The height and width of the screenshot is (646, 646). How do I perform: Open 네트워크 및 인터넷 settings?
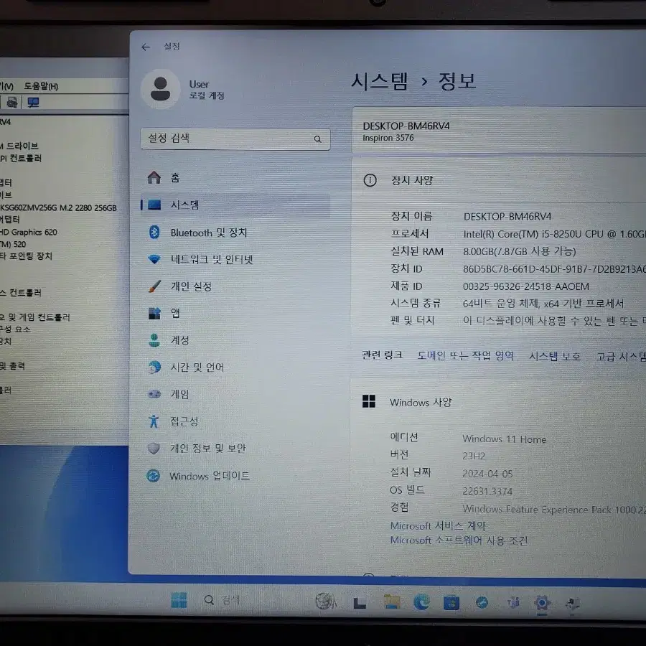[235, 259]
